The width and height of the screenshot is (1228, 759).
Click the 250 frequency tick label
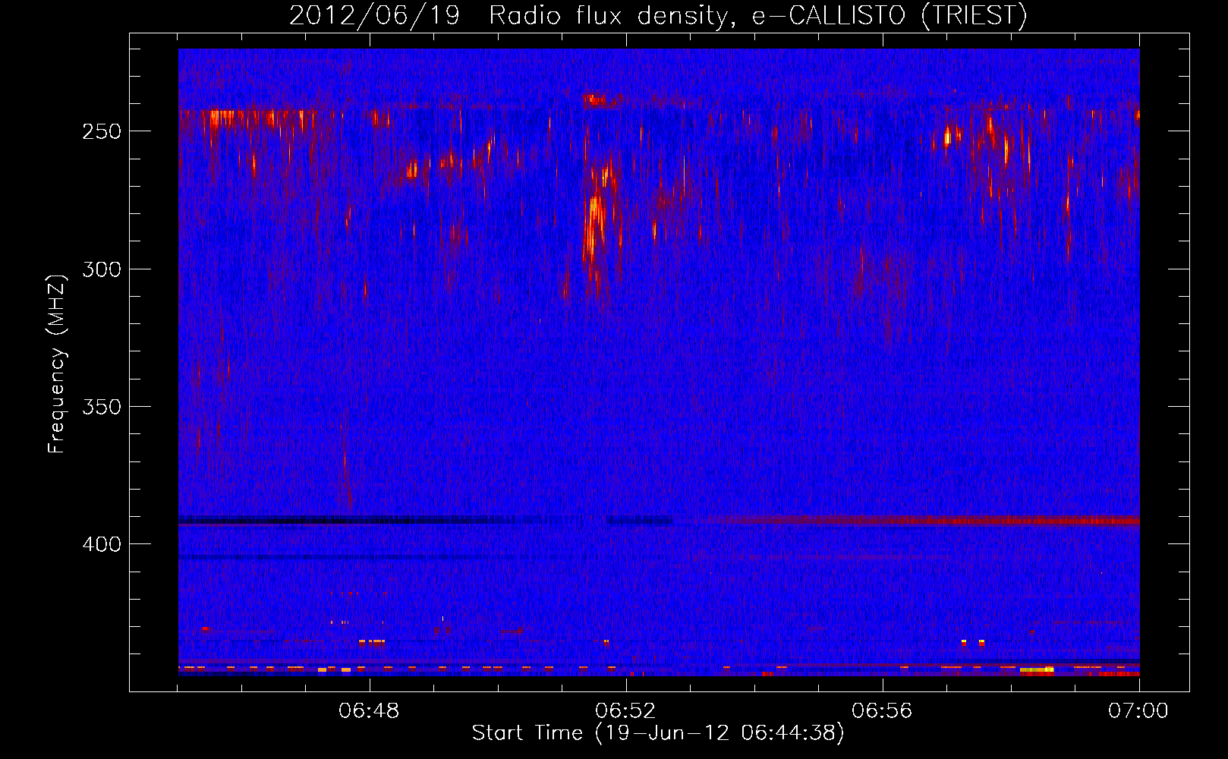coord(102,131)
